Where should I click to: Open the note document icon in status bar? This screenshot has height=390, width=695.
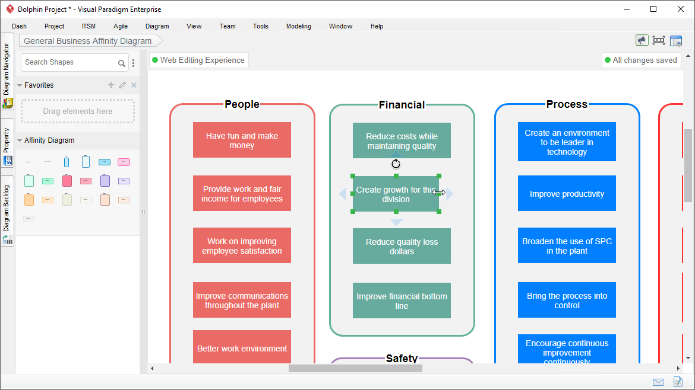tap(678, 381)
